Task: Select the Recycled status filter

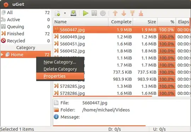Action: pos(25,41)
